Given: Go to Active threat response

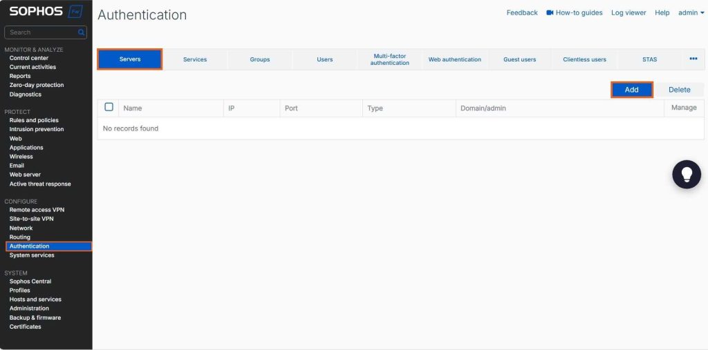Looking at the screenshot, I should coord(40,184).
